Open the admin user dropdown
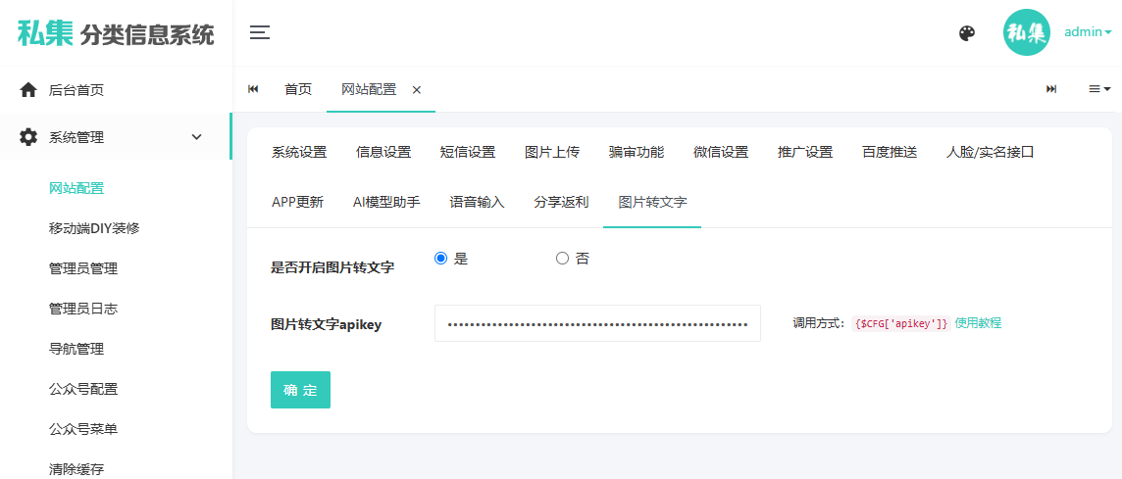 [x=1087, y=32]
